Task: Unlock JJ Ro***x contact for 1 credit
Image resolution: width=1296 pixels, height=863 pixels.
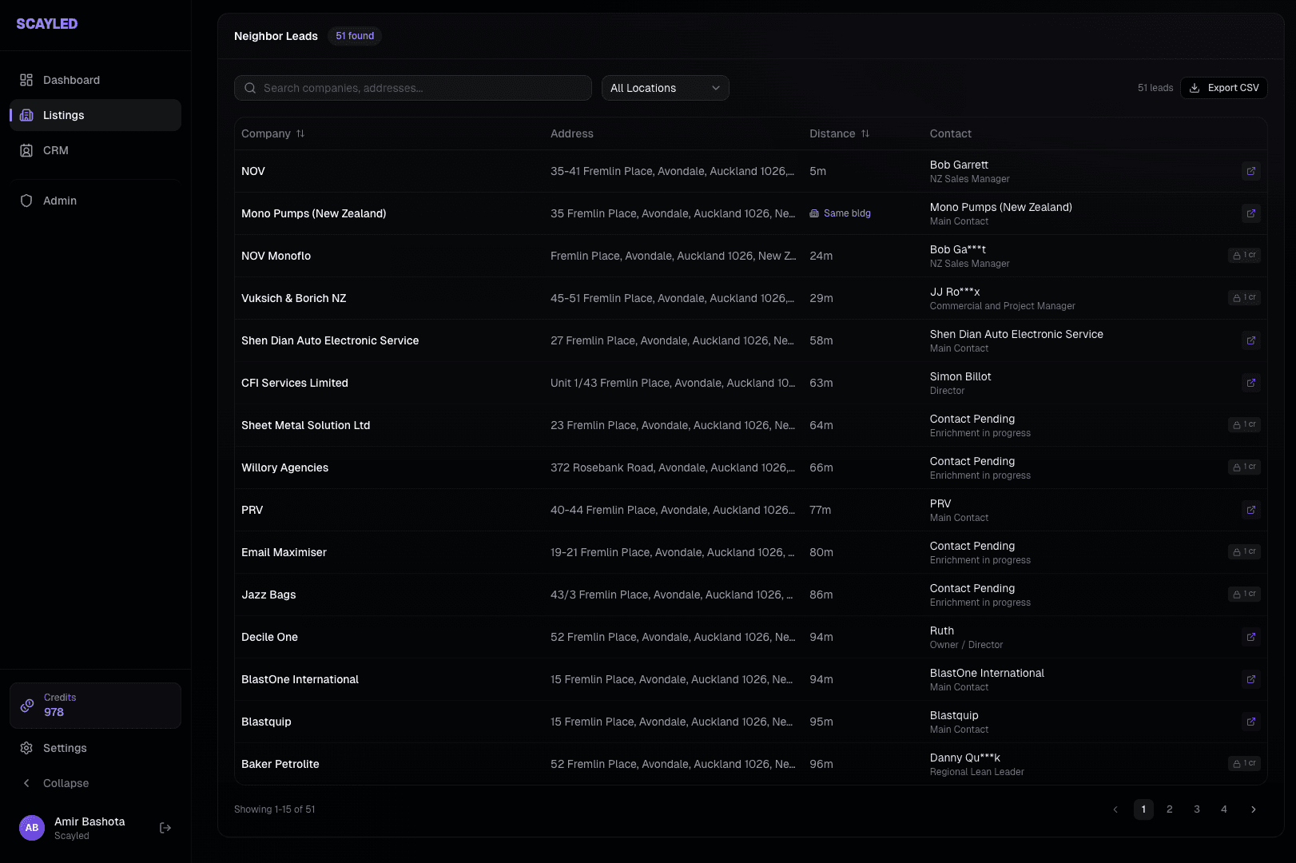Action: [1244, 298]
